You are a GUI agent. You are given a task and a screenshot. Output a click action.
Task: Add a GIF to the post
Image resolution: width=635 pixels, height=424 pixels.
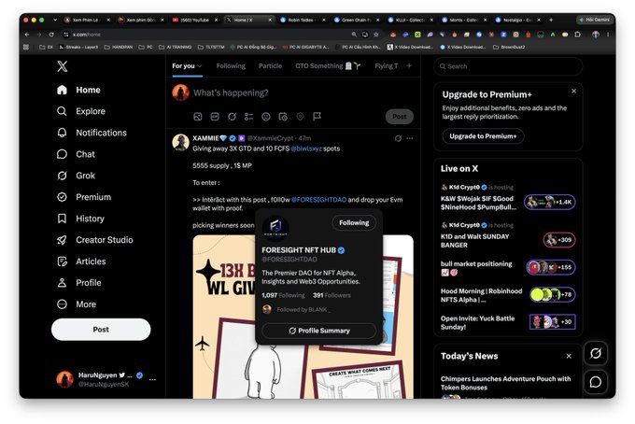coord(215,117)
